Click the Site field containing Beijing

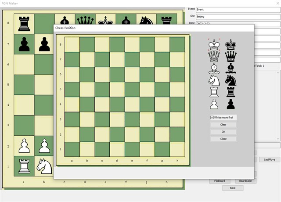click(238, 17)
